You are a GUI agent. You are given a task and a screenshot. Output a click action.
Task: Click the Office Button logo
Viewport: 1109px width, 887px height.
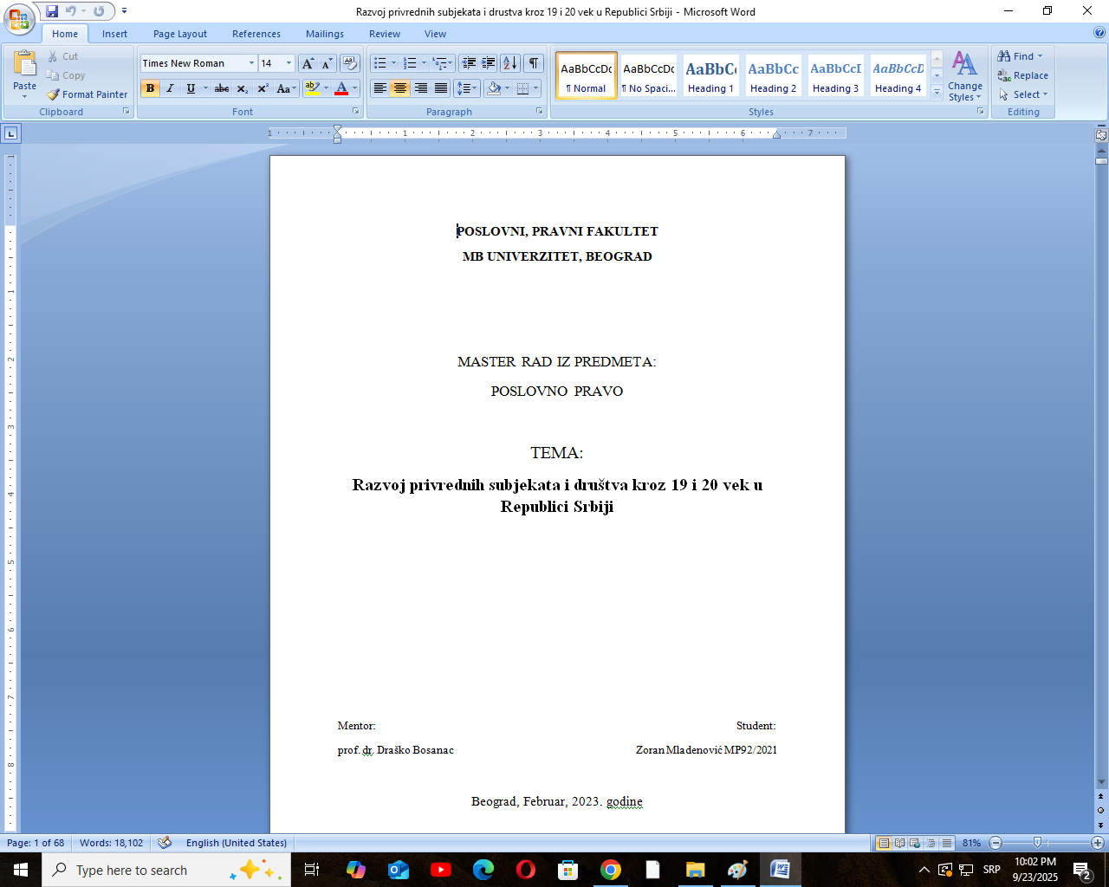coord(17,17)
